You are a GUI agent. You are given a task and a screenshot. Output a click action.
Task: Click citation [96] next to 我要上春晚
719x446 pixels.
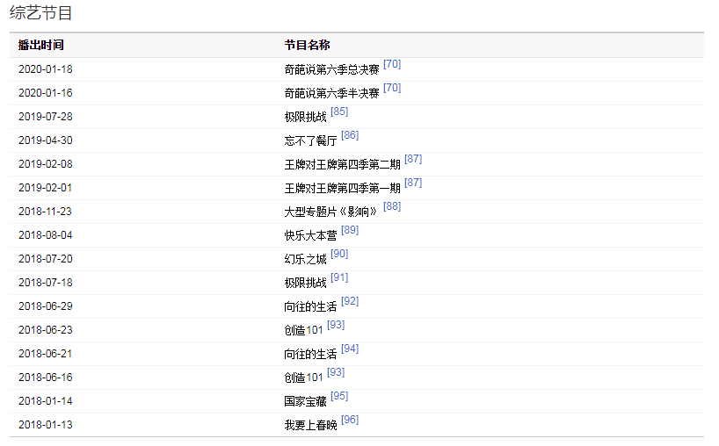pos(350,420)
